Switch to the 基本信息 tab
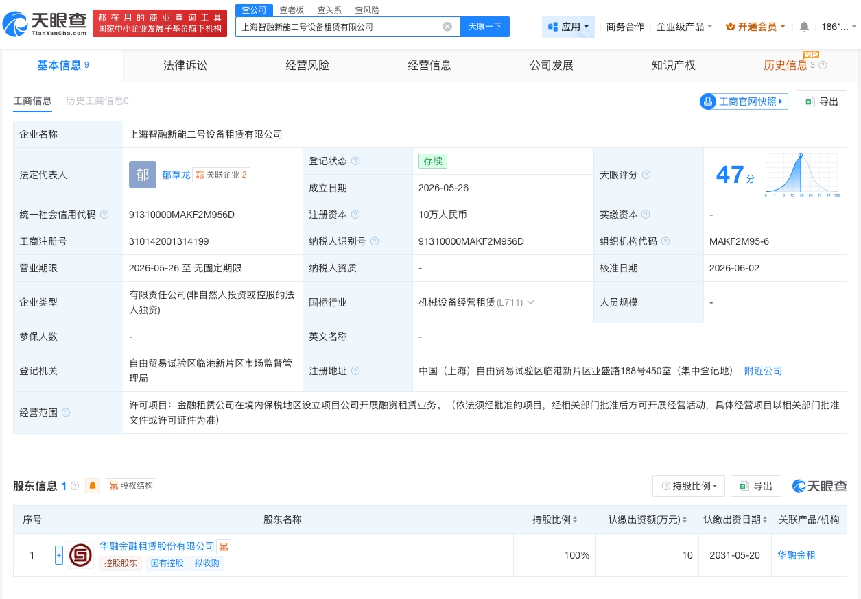The image size is (861, 599). 62,66
